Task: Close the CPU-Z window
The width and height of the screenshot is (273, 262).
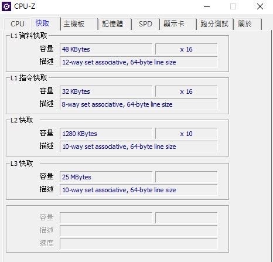Action: click(x=260, y=6)
